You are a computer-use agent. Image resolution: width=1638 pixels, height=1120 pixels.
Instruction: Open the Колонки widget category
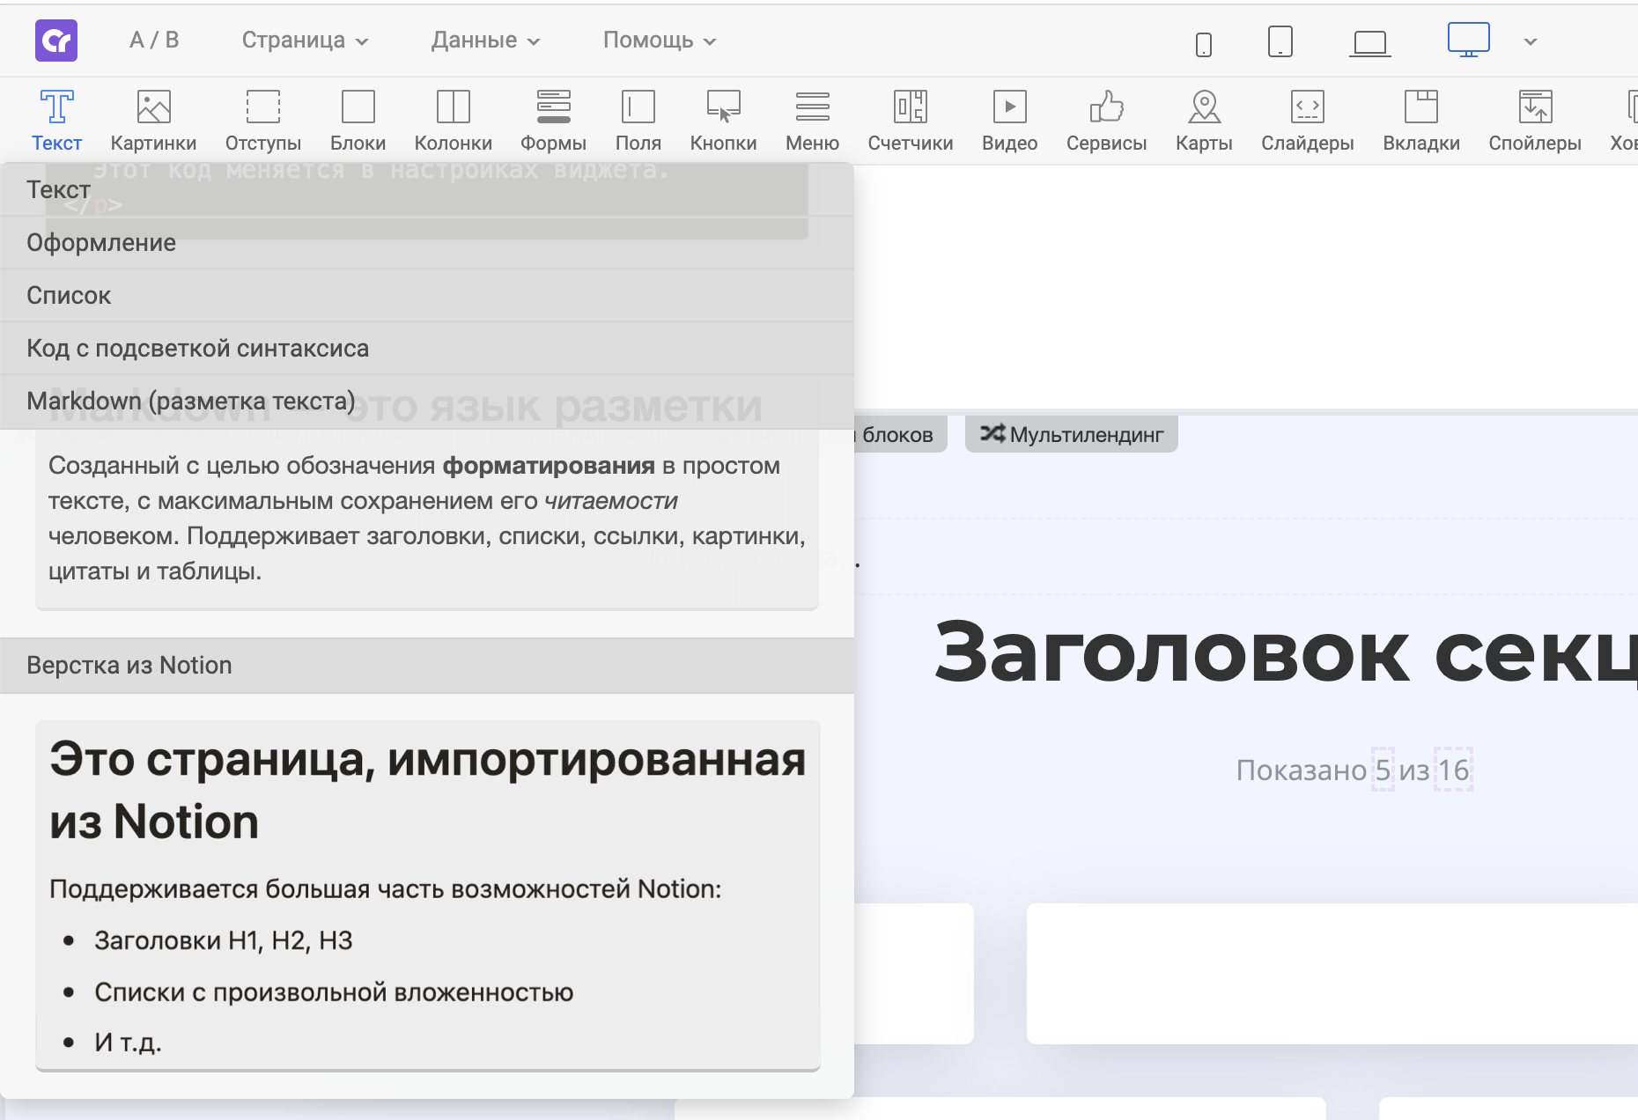[453, 122]
